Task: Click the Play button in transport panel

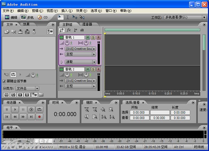Action: pyautogui.click(x=14, y=109)
